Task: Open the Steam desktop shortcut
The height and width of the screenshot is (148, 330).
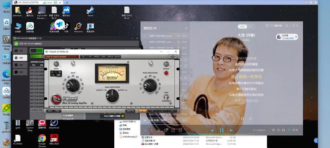Action: 90,12
